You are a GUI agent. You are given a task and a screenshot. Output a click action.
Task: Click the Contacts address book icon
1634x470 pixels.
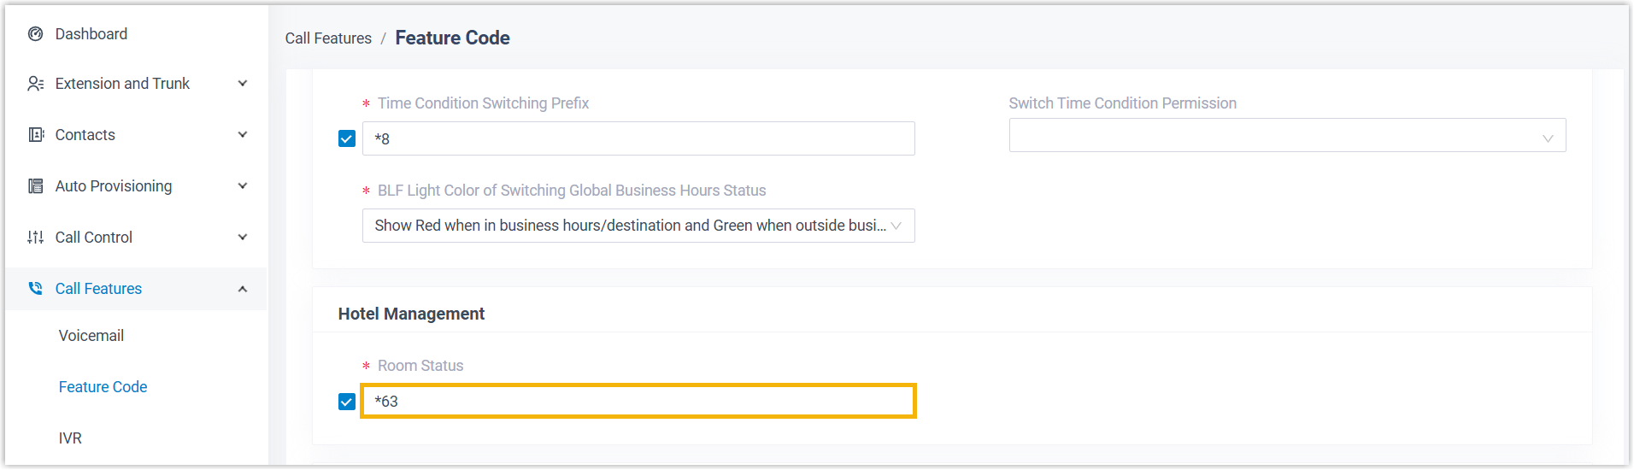[35, 135]
